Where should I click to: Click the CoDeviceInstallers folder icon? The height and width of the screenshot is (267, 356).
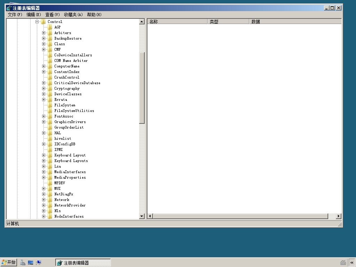point(50,55)
